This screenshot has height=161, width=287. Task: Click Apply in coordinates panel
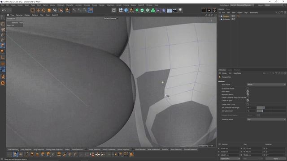pyautogui.click(x=276, y=159)
